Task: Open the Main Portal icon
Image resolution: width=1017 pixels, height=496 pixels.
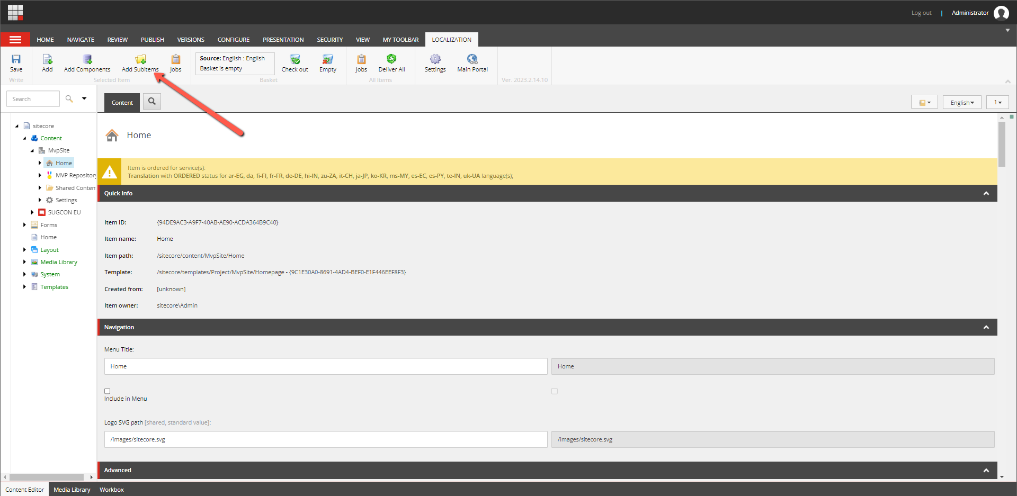Action: 472,59
